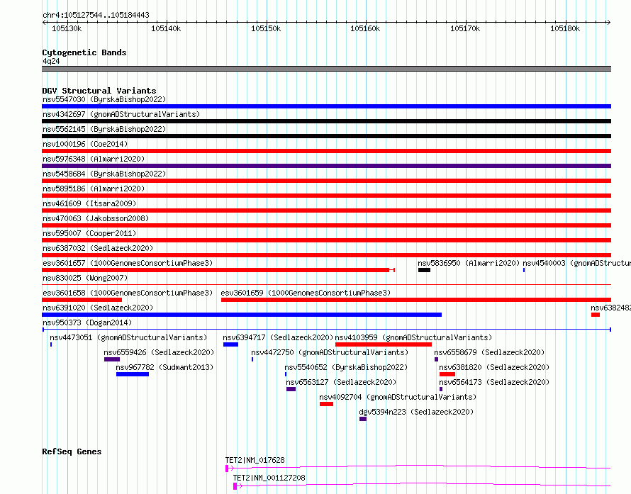The height and width of the screenshot is (494, 631).
Task: Select nsv4103959 gnomAD variant label
Action: pos(413,337)
